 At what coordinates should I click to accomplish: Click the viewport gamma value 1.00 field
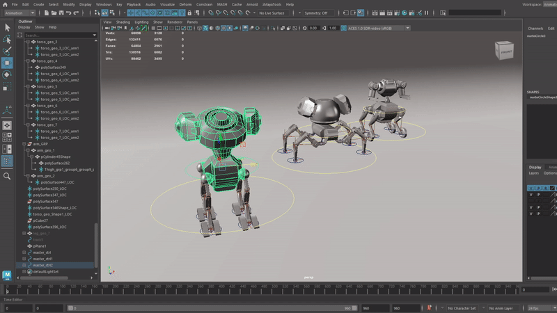pyautogui.click(x=333, y=28)
